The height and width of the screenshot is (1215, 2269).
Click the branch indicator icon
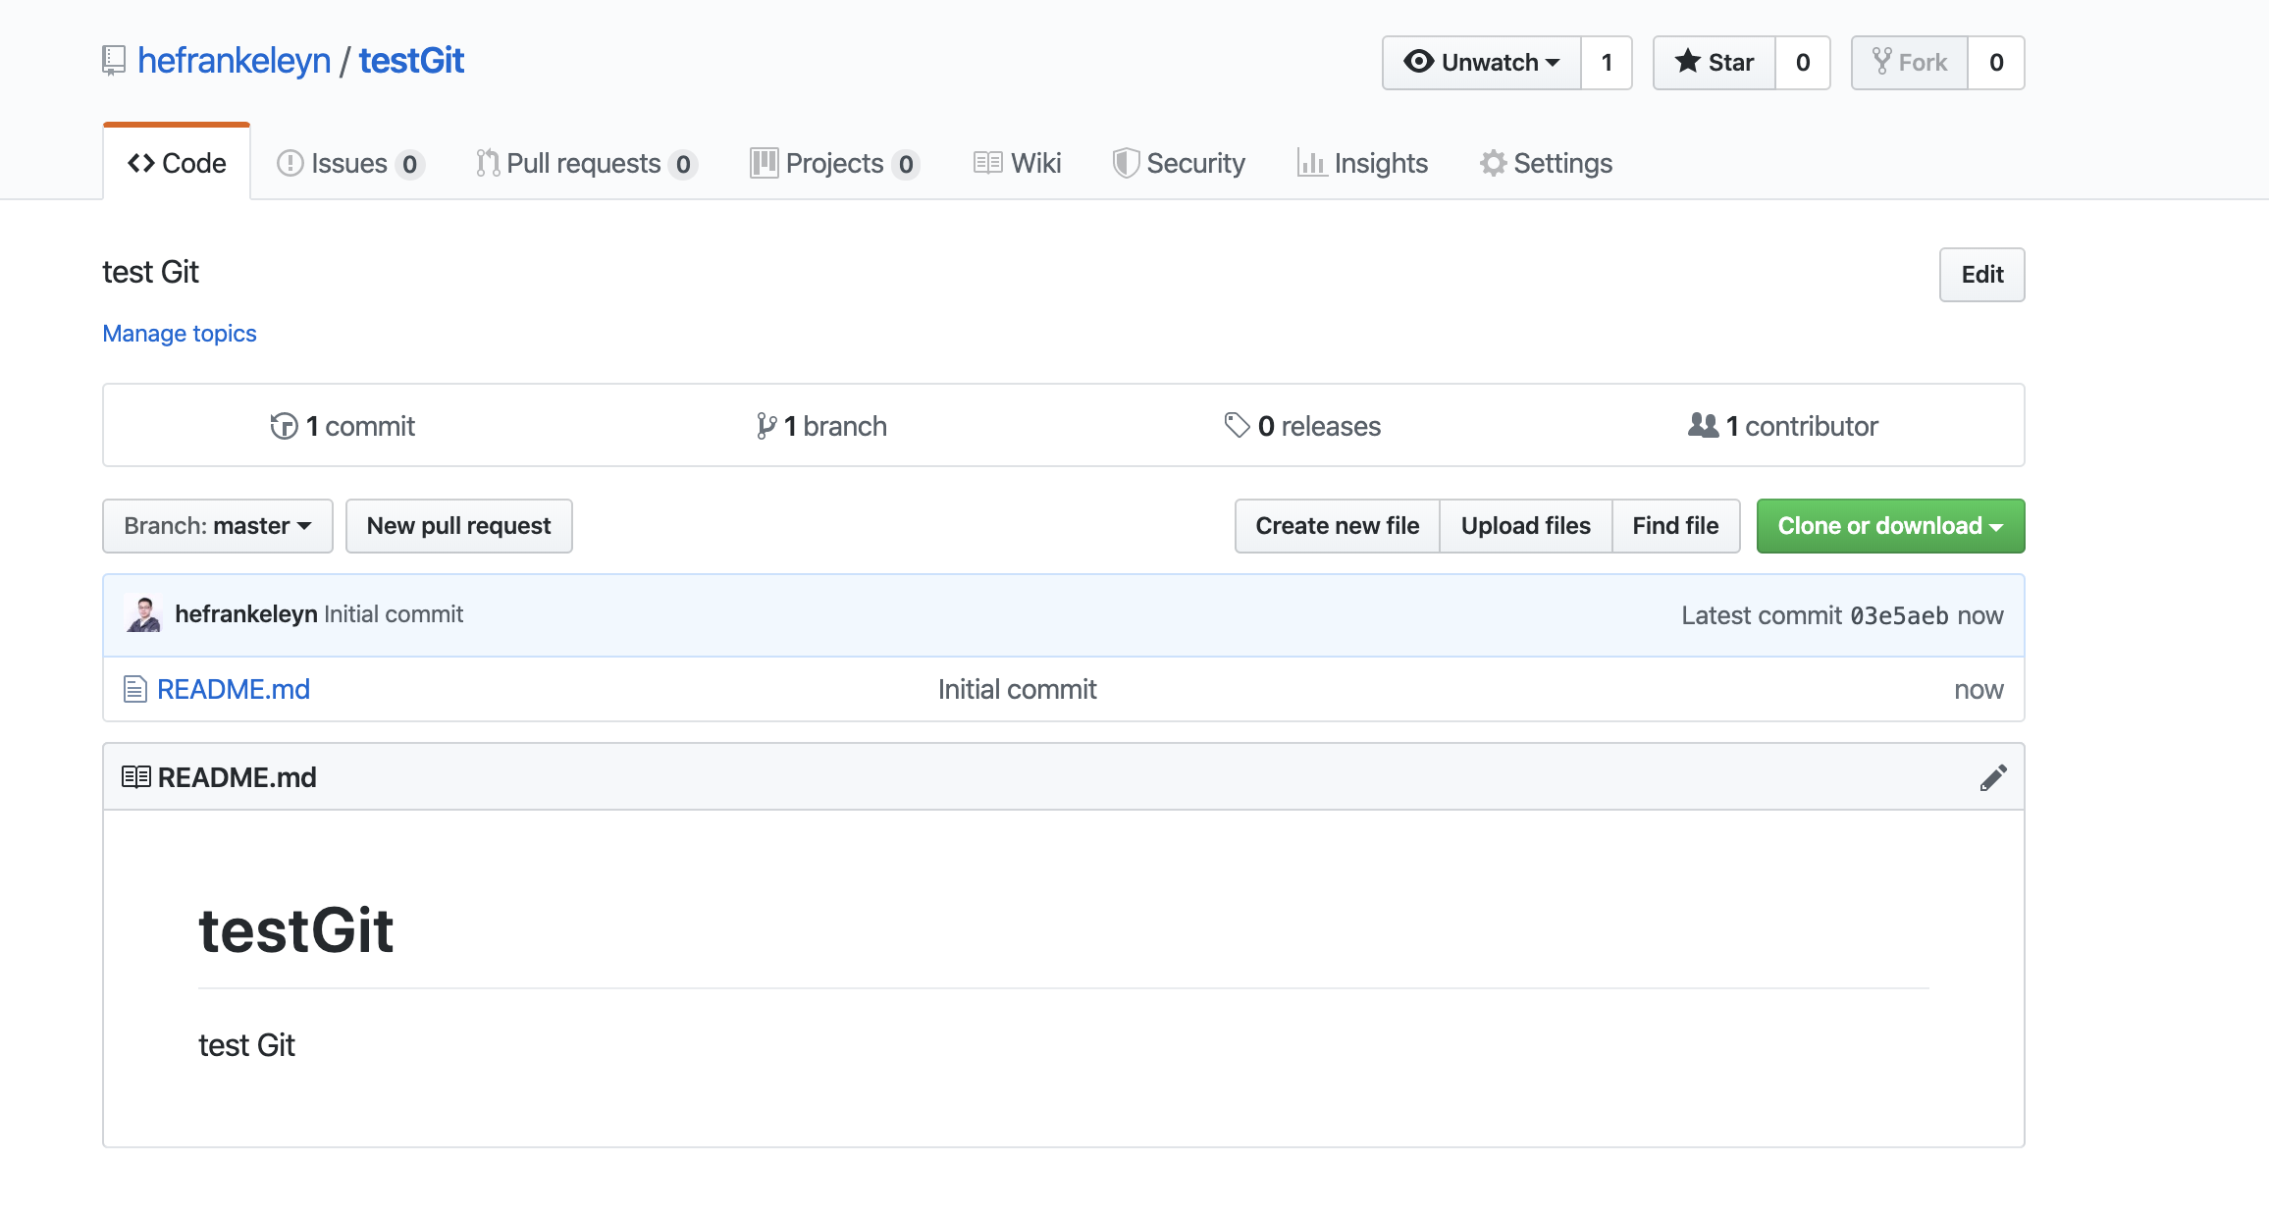tap(766, 426)
